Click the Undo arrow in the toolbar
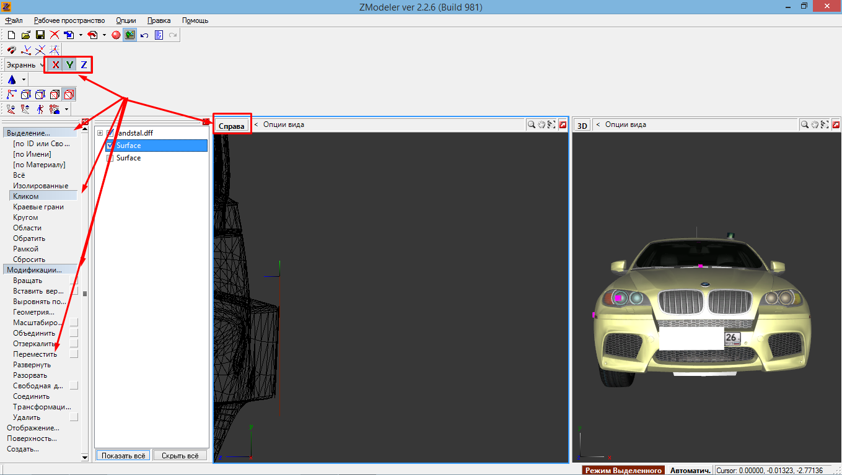 pos(144,35)
